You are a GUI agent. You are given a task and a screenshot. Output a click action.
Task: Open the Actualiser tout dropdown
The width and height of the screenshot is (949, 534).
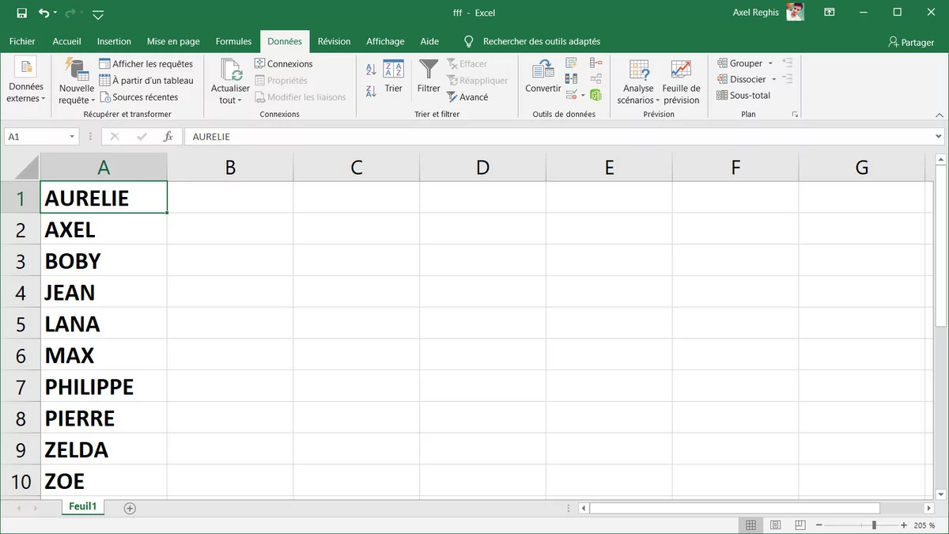(230, 81)
